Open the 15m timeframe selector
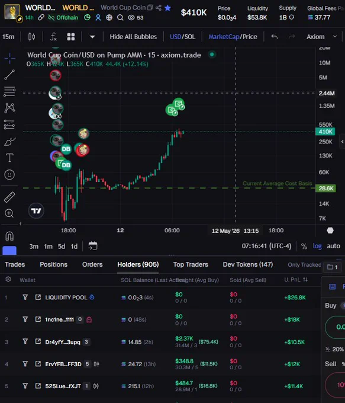 click(8, 37)
